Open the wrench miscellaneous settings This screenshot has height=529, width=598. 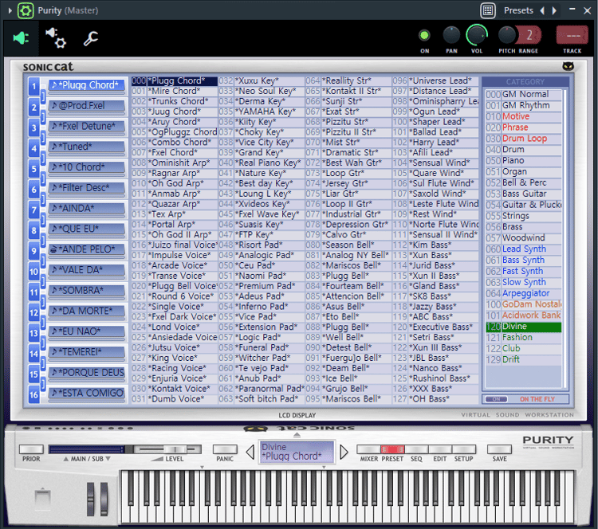coord(91,38)
